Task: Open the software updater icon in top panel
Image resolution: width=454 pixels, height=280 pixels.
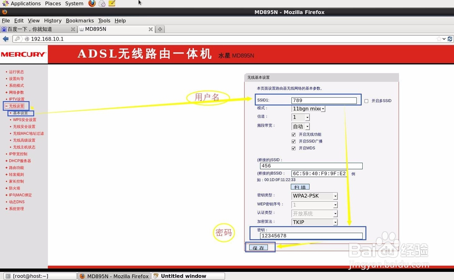Action: pos(101,3)
